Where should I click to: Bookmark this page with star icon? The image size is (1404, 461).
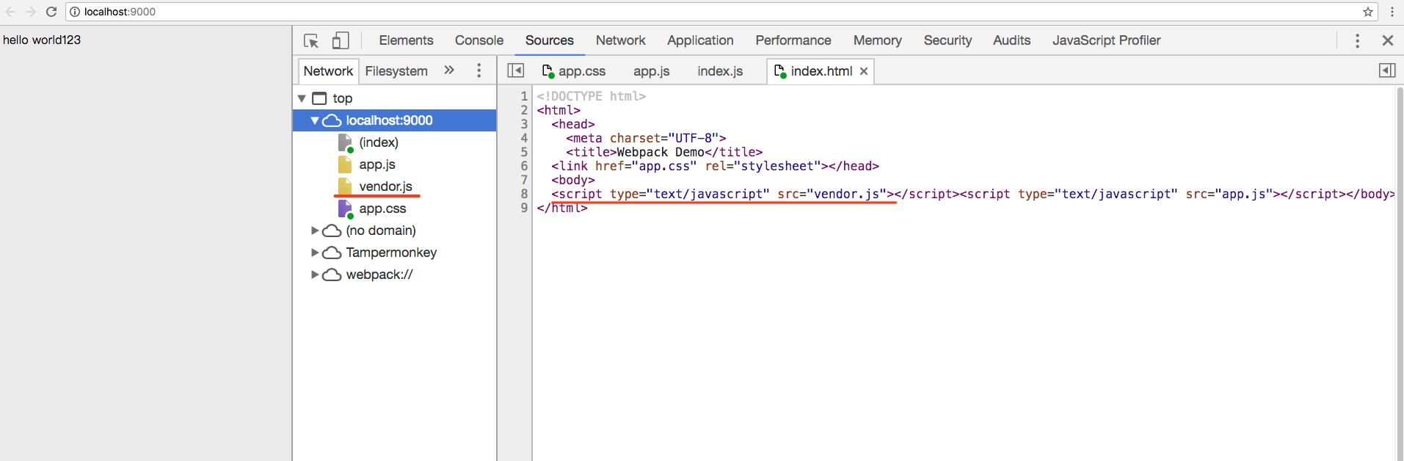[1368, 12]
